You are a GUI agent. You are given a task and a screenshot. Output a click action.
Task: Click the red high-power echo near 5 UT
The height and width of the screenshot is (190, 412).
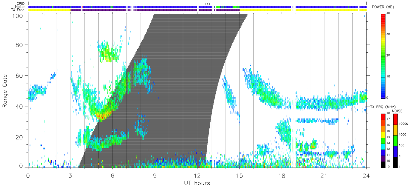[x=103, y=116]
